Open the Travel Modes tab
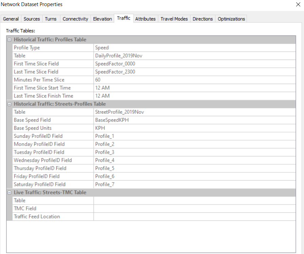The height and width of the screenshot is (254, 304). 174,19
